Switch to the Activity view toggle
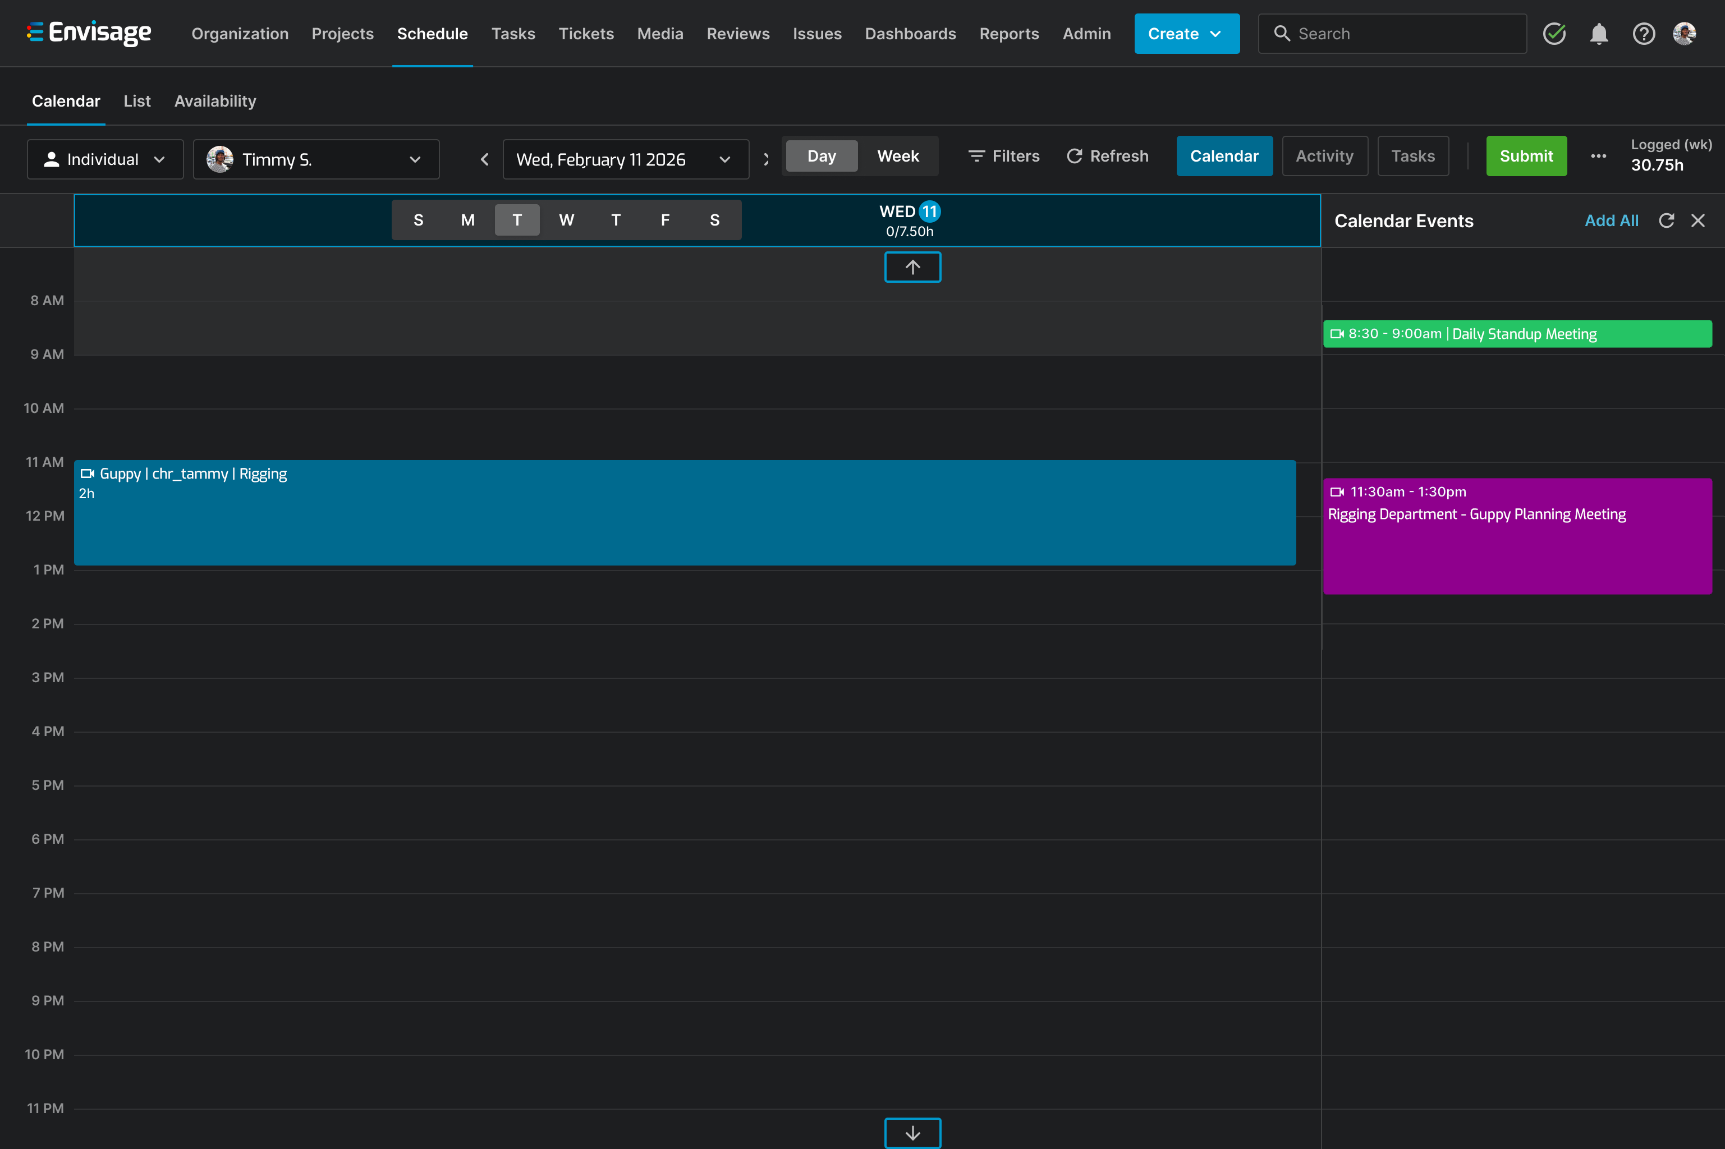The image size is (1725, 1149). (x=1324, y=155)
